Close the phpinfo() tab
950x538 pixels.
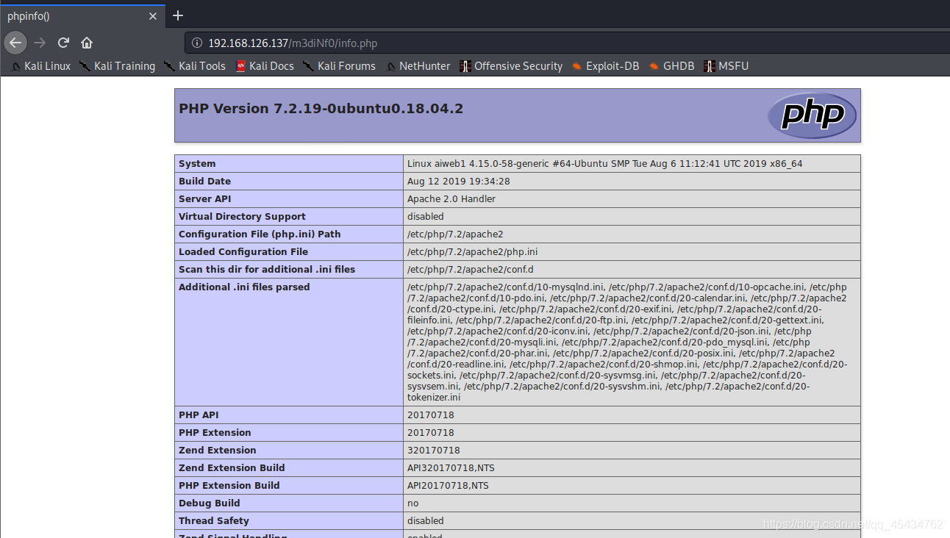[153, 15]
